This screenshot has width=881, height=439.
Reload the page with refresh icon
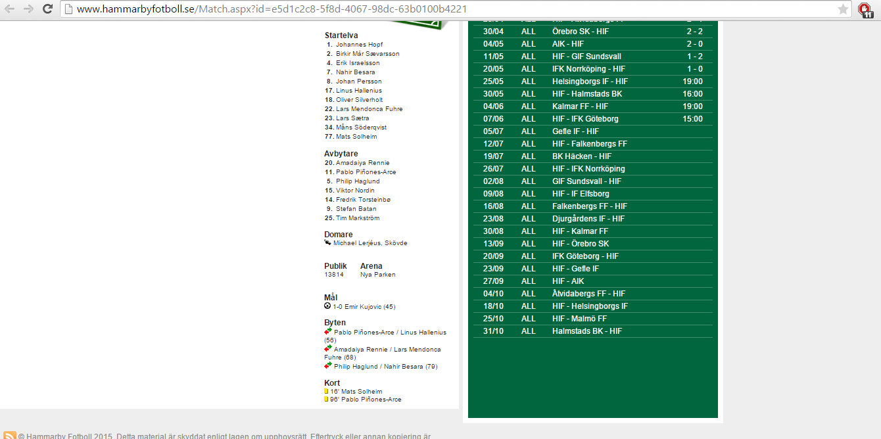(x=47, y=9)
